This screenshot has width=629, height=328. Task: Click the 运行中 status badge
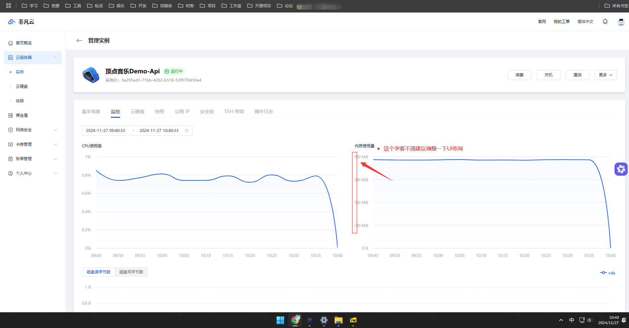(174, 71)
